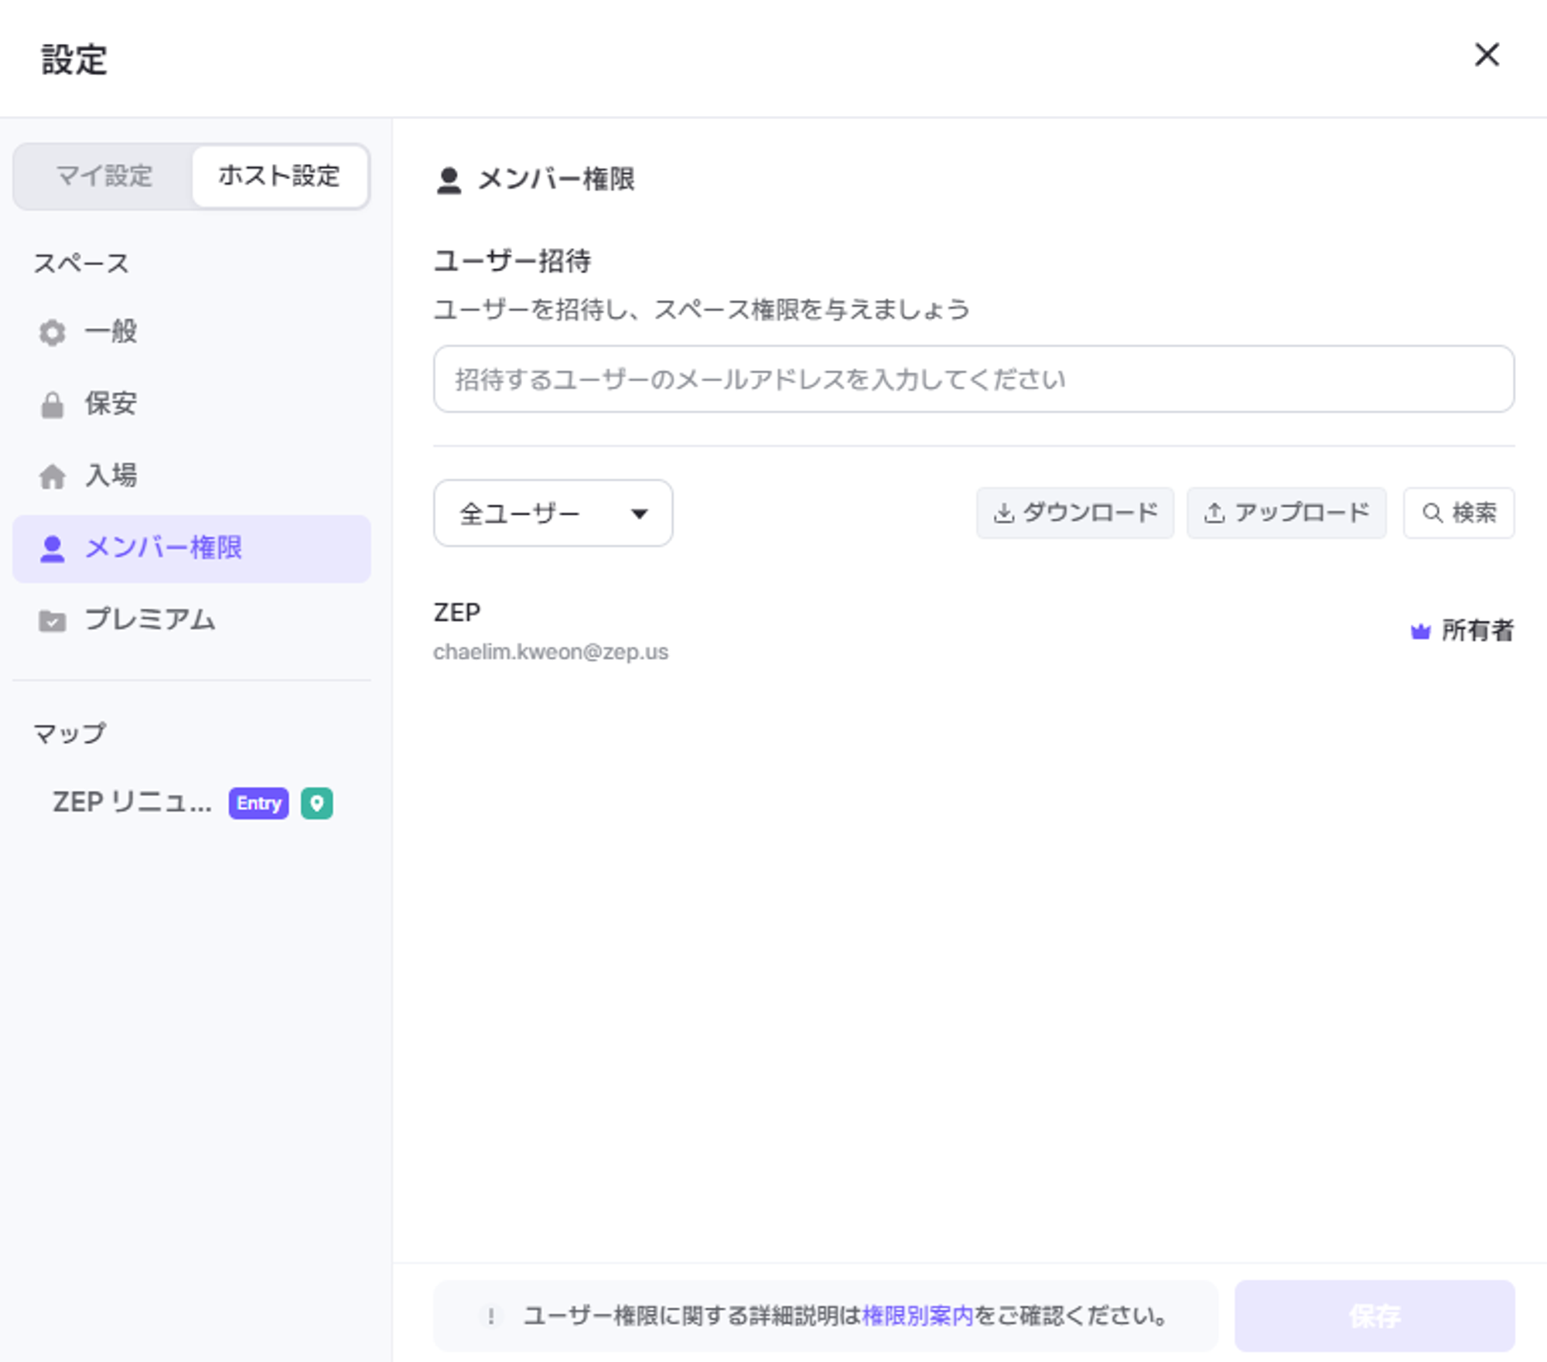The width and height of the screenshot is (1547, 1362).
Task: Open the 権限別案内 link
Action: pos(917,1315)
